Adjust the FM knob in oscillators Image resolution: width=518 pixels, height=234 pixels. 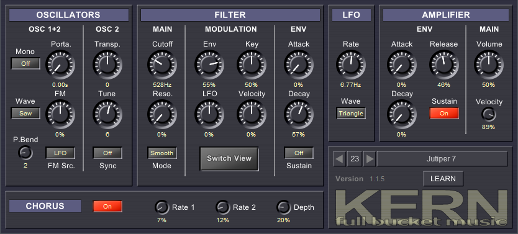point(60,114)
